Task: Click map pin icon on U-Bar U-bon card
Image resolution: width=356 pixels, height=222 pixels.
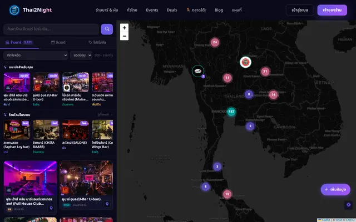Action: coord(107,204)
